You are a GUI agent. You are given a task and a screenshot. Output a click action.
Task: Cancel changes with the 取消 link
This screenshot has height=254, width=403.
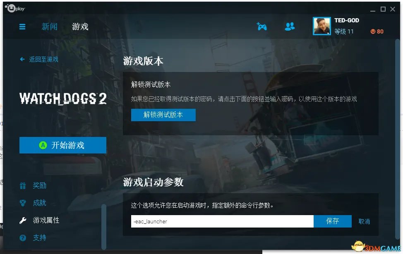click(x=365, y=221)
